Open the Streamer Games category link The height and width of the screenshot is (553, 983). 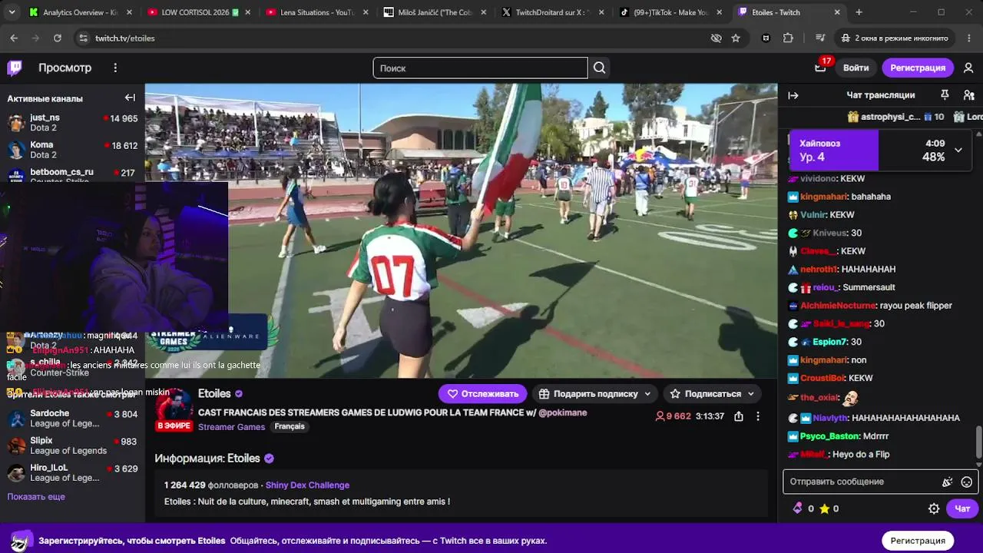[231, 427]
